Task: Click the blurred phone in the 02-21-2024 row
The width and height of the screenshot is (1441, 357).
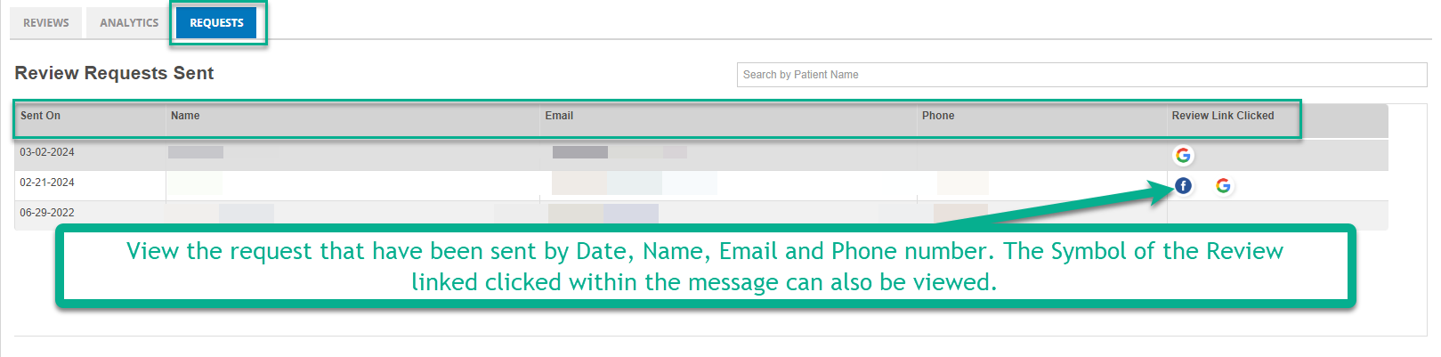Action: click(x=963, y=183)
